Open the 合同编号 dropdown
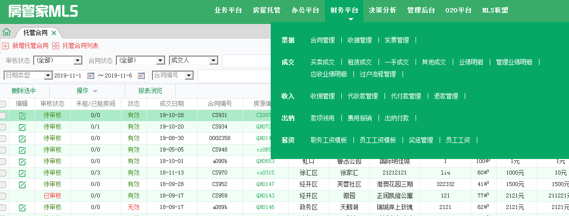This screenshot has height=216, width=569. 173,75
